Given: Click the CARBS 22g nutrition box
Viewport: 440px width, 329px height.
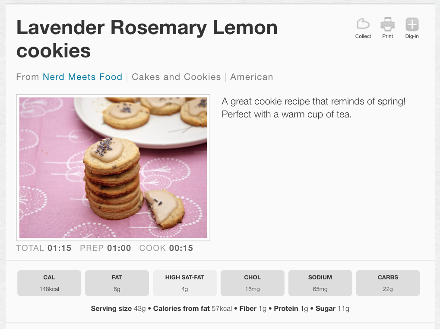Looking at the screenshot, I should [x=388, y=283].
